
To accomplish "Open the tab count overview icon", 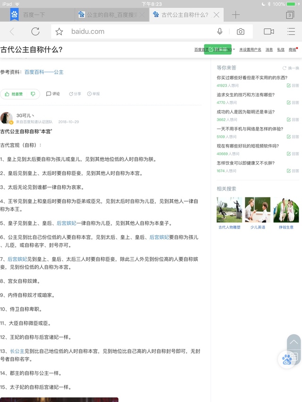I will pos(290,15).
